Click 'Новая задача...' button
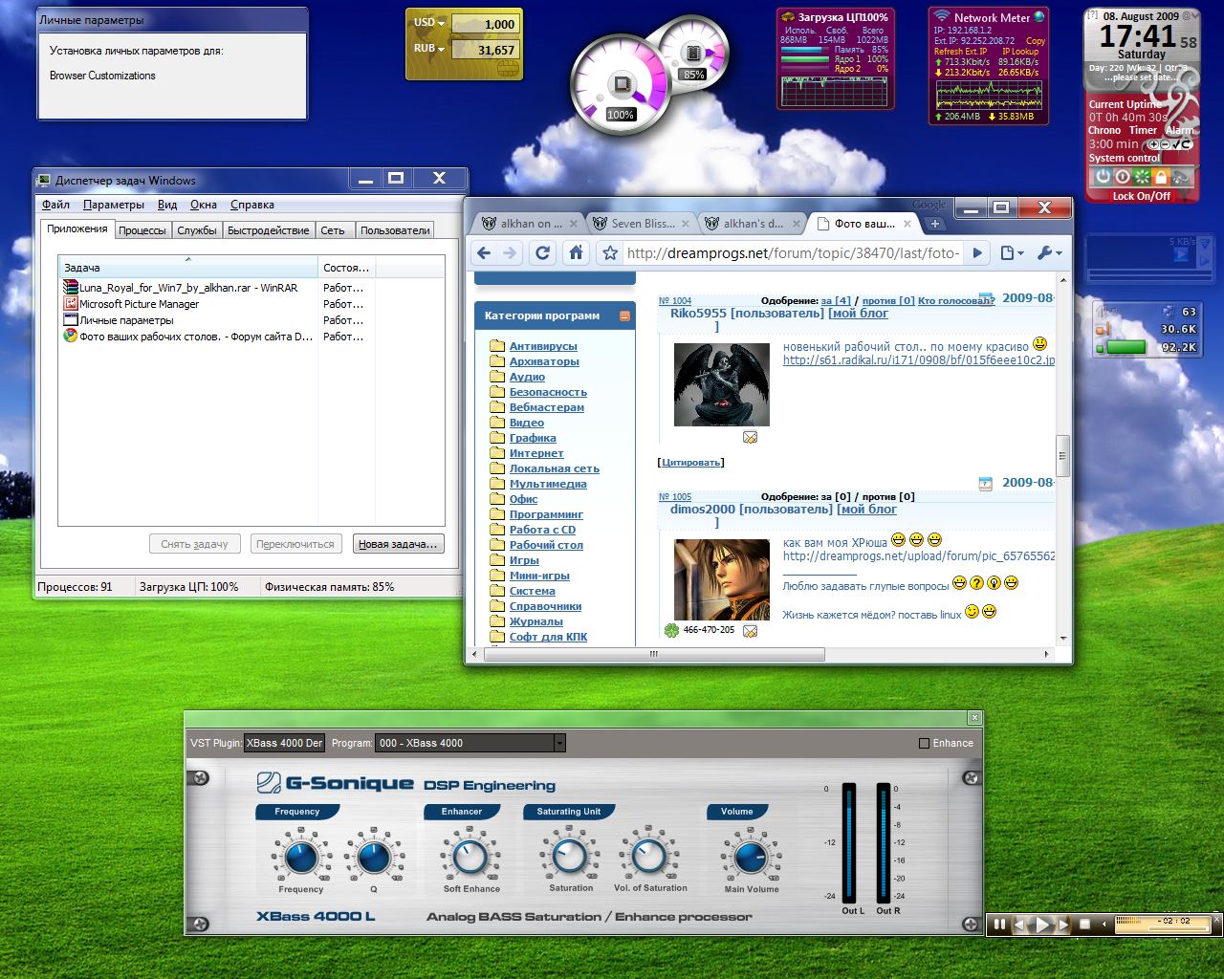1224x979 pixels. [x=399, y=544]
